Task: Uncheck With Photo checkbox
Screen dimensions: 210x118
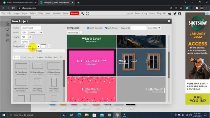Action: click(x=106, y=28)
